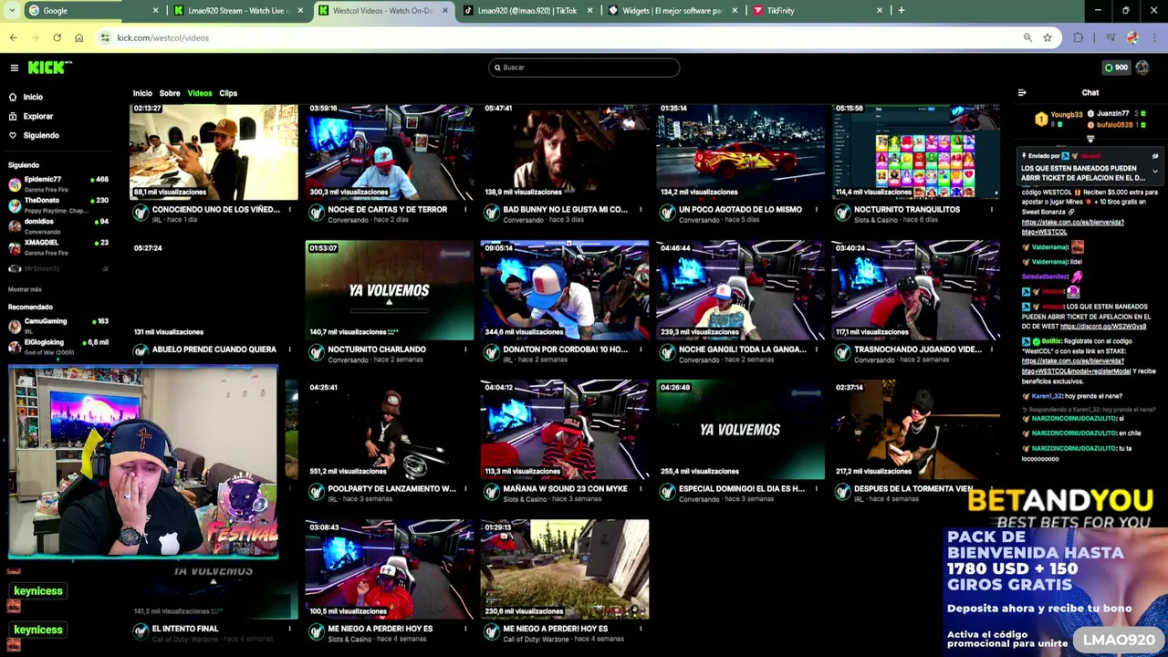Screen dimensions: 1168x657
Task: Open options for ABUELO PRENDE CUANDO QUIERA video
Action: coord(290,349)
